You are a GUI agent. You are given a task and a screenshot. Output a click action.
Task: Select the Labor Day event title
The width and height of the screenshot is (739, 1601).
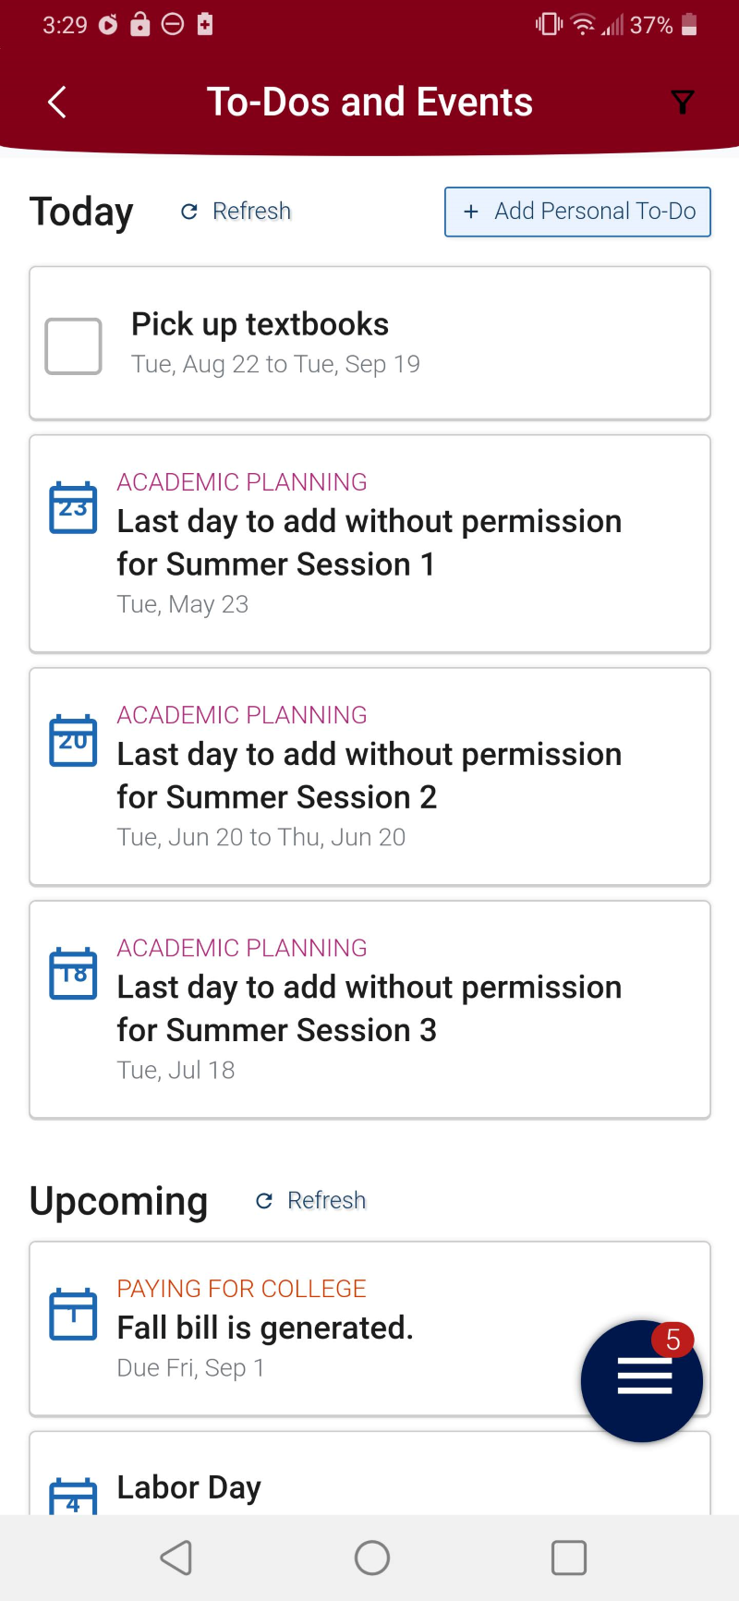(189, 1487)
